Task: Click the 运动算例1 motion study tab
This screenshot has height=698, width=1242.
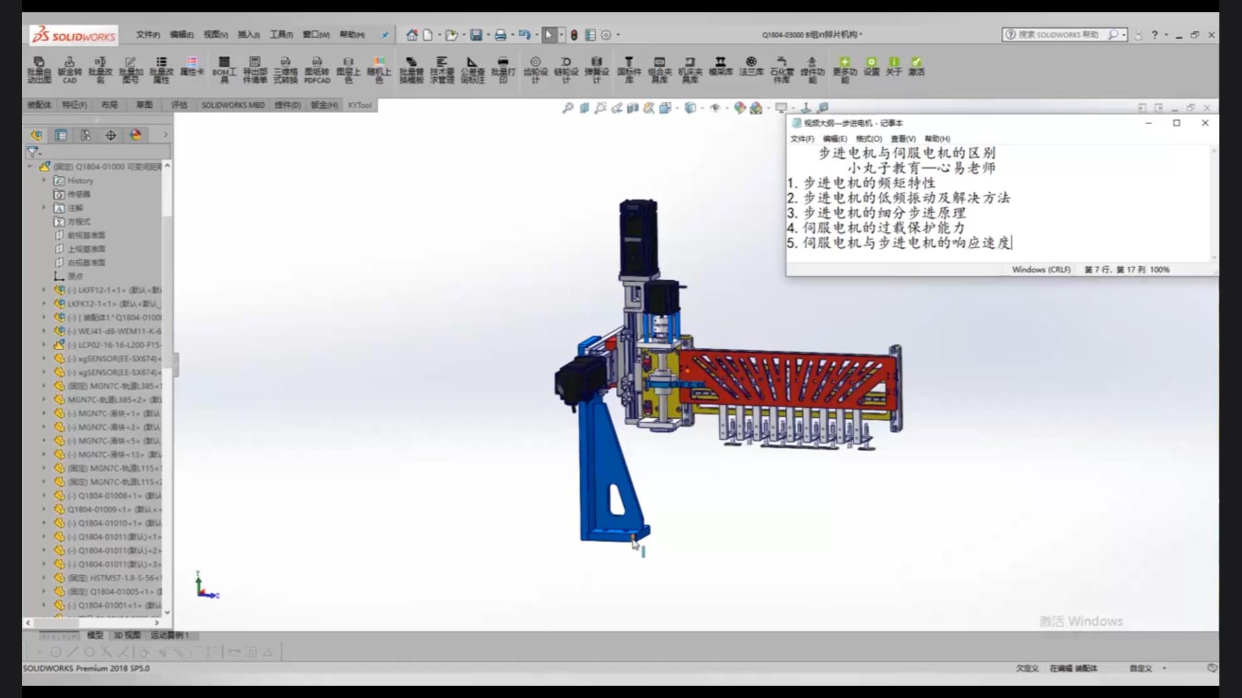Action: click(169, 635)
